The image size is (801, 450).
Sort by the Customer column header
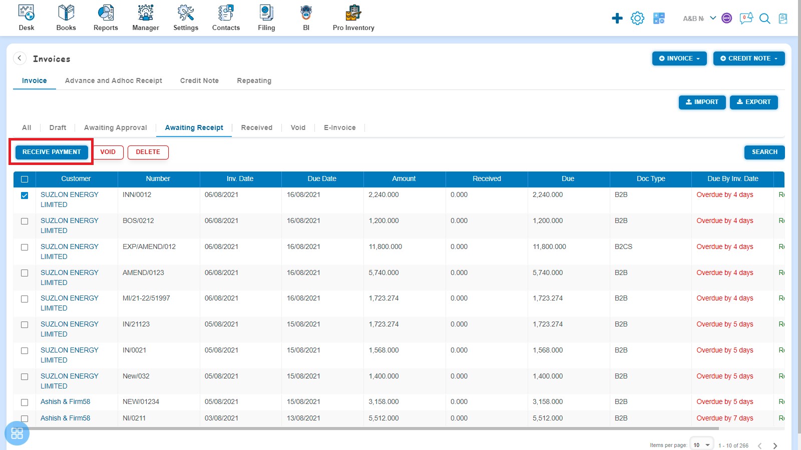coord(76,178)
